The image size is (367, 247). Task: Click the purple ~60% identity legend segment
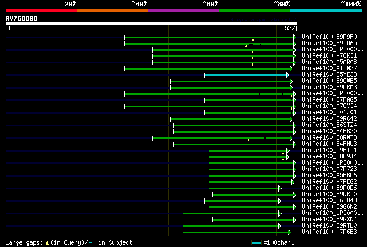click(183, 10)
